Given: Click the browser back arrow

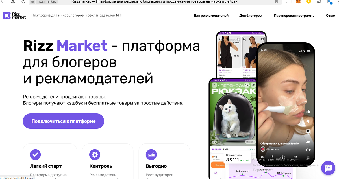Looking at the screenshot, I should click(x=3, y=2).
